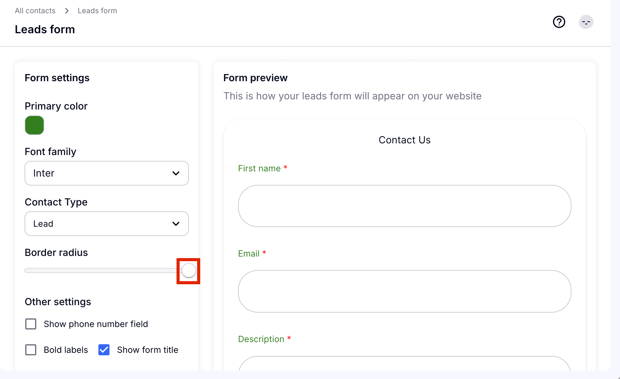Open the Font family dropdown showing Inter
This screenshot has width=620, height=379.
click(x=106, y=173)
